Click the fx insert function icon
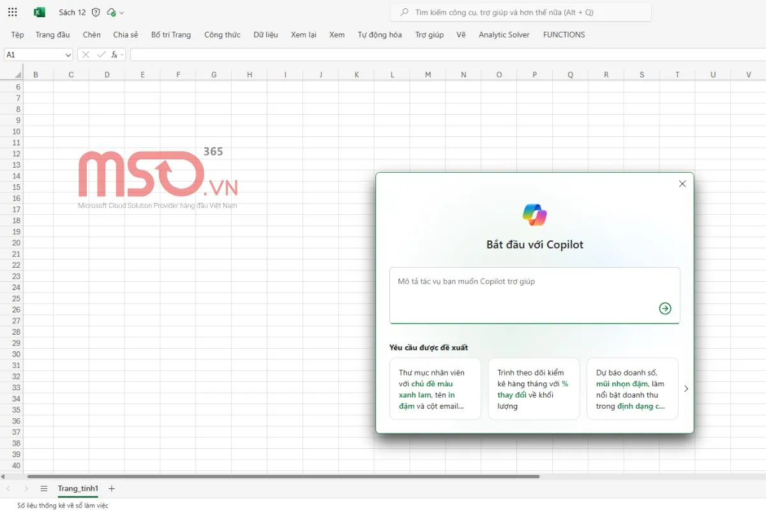 pyautogui.click(x=115, y=55)
